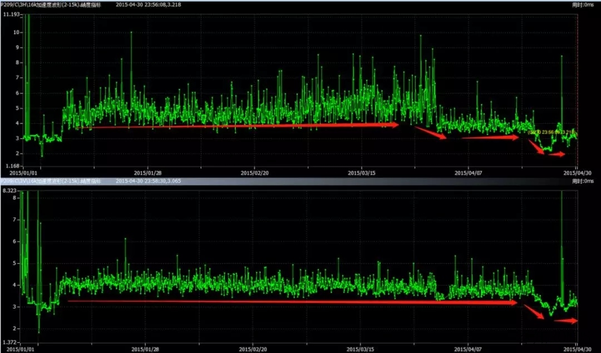The width and height of the screenshot is (601, 353).
Task: Select the 2015/03/15 date marker on top axis
Action: (x=362, y=173)
